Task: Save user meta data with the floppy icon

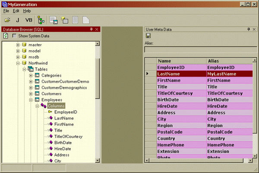Action: coord(148,36)
